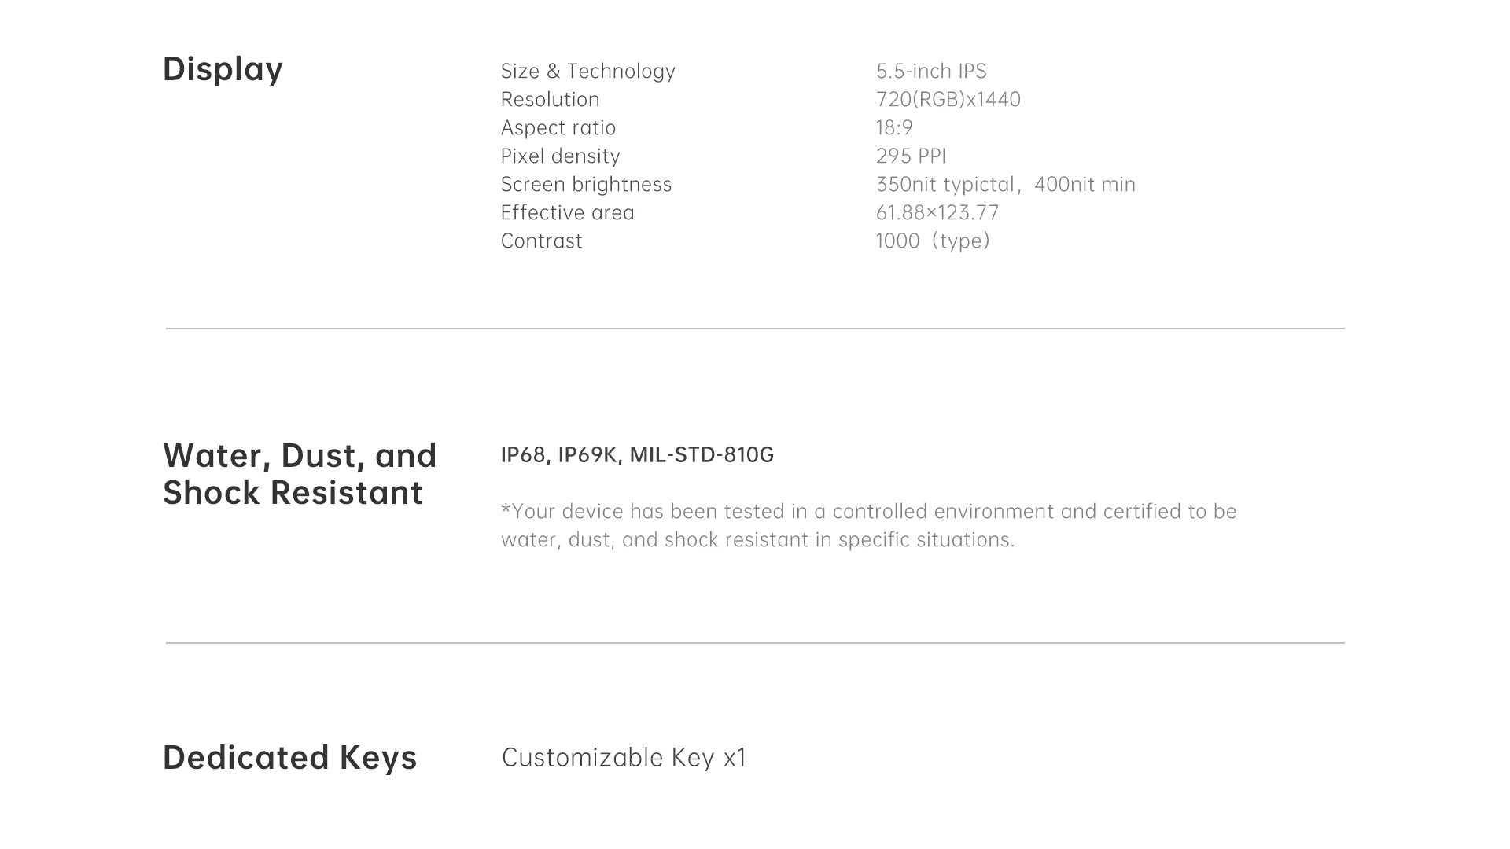The height and width of the screenshot is (849, 1510).
Task: Click the 295 PPI value
Action: (911, 156)
